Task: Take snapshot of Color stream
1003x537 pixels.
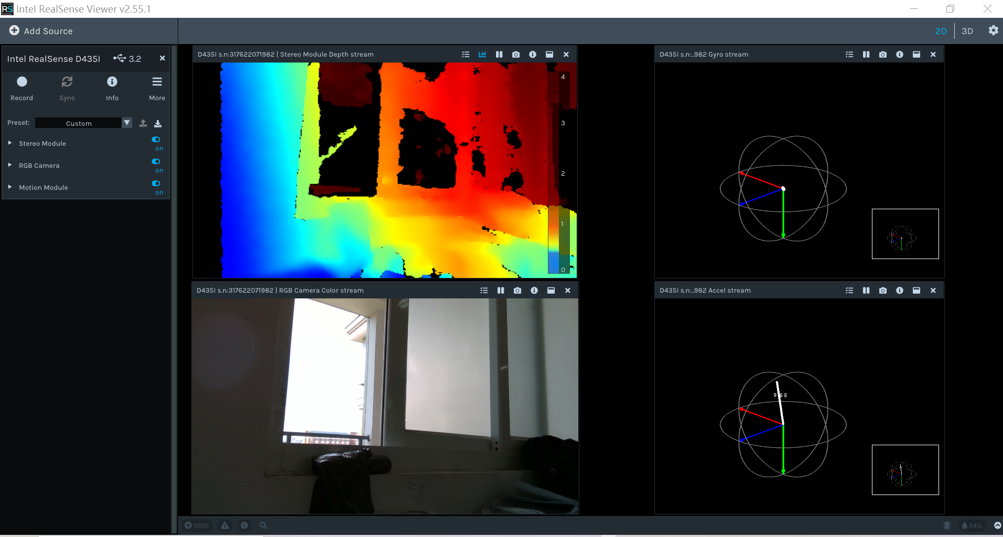Action: 517,291
